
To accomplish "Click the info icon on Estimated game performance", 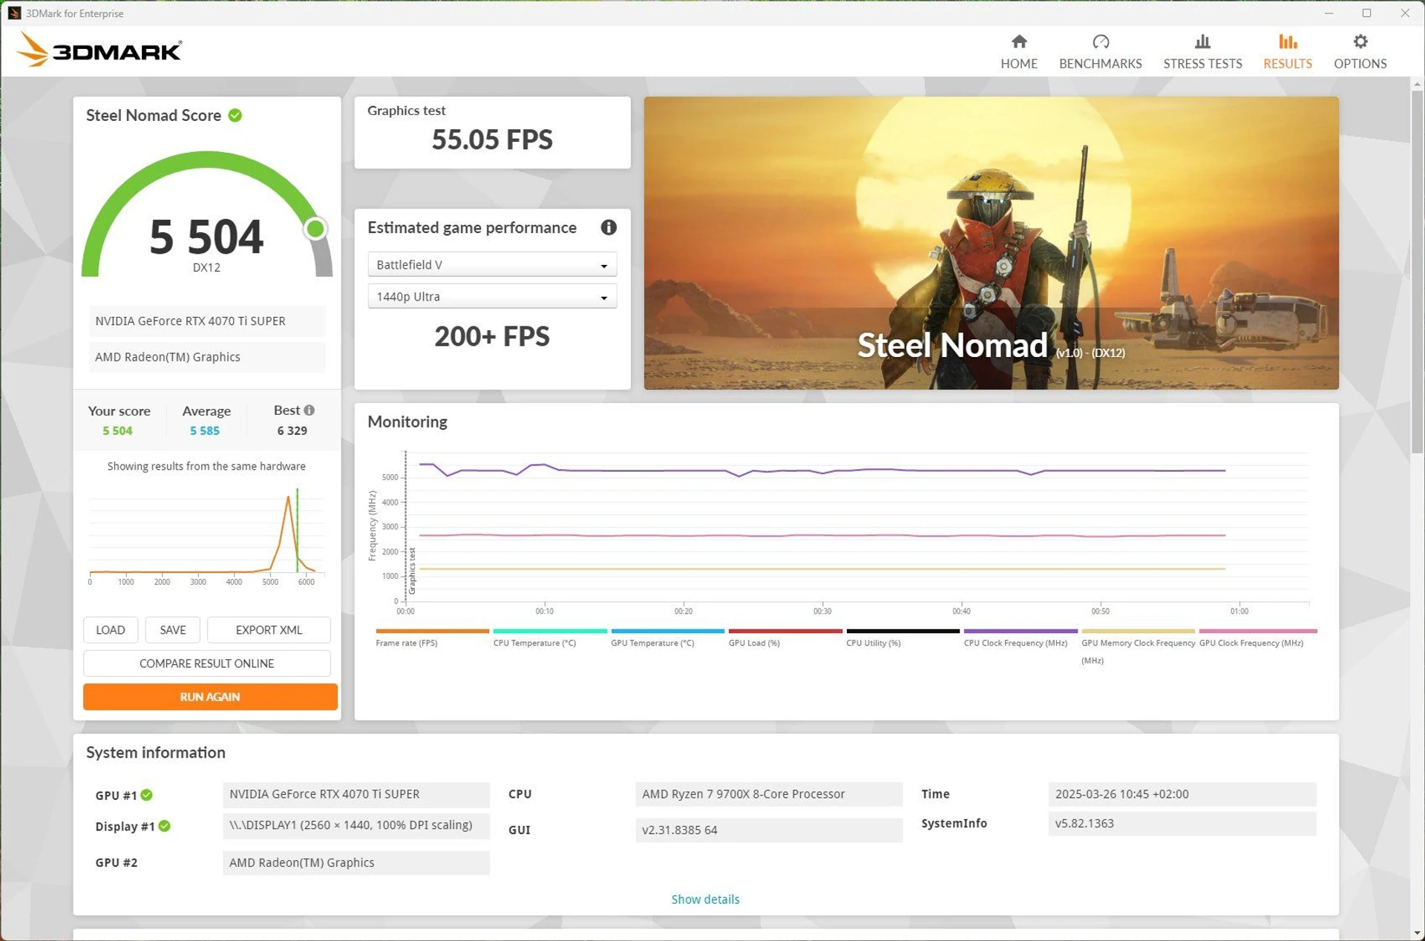I will tap(609, 227).
